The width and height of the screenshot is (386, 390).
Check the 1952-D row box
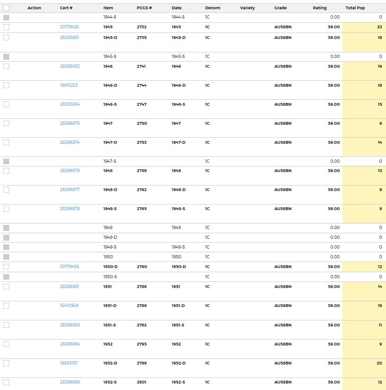coord(6,364)
